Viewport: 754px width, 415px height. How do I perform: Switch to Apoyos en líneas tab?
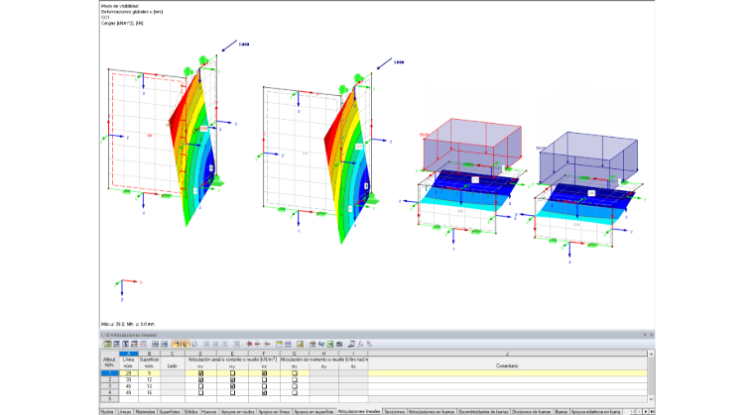tap(274, 412)
